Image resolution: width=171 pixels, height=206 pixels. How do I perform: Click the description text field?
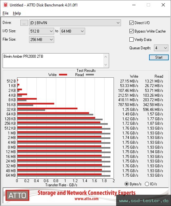pyautogui.click(x=53, y=61)
